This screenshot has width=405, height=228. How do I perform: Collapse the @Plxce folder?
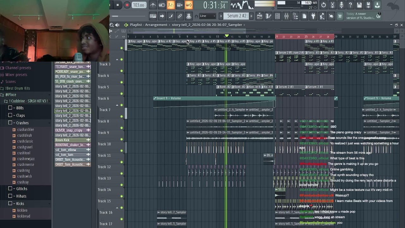coord(10,95)
